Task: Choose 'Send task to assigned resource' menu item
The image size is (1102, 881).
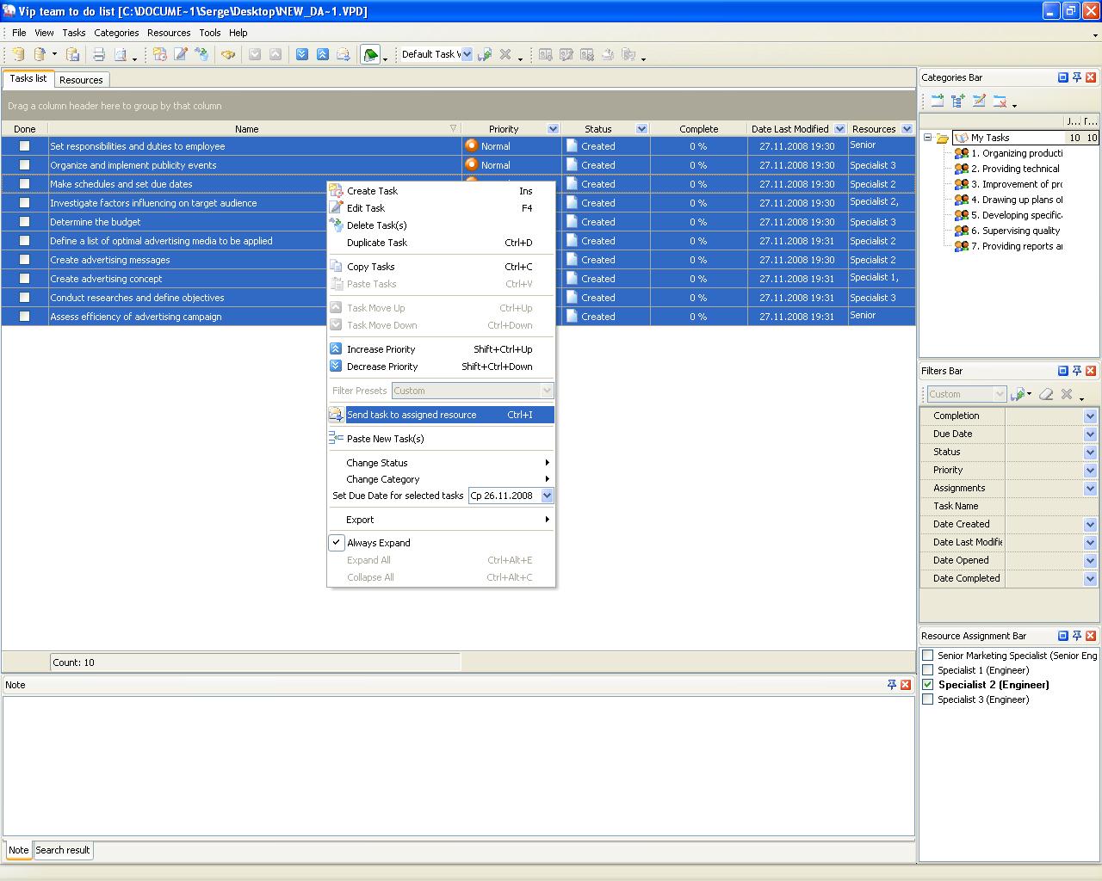Action: point(412,415)
